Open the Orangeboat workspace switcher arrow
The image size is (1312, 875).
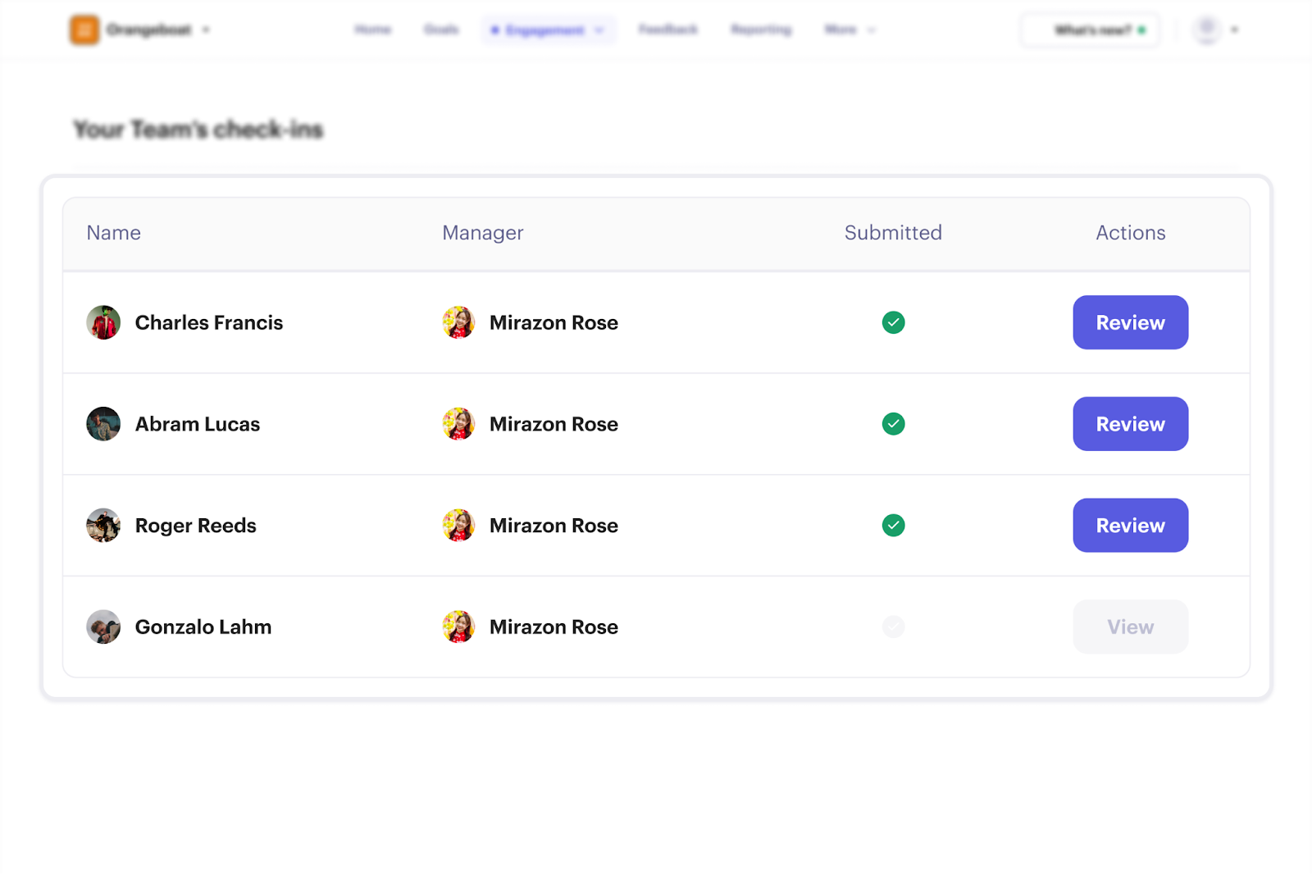tap(206, 30)
